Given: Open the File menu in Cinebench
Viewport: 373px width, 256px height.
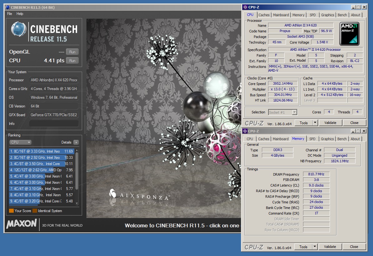Looking at the screenshot, I should point(9,14).
